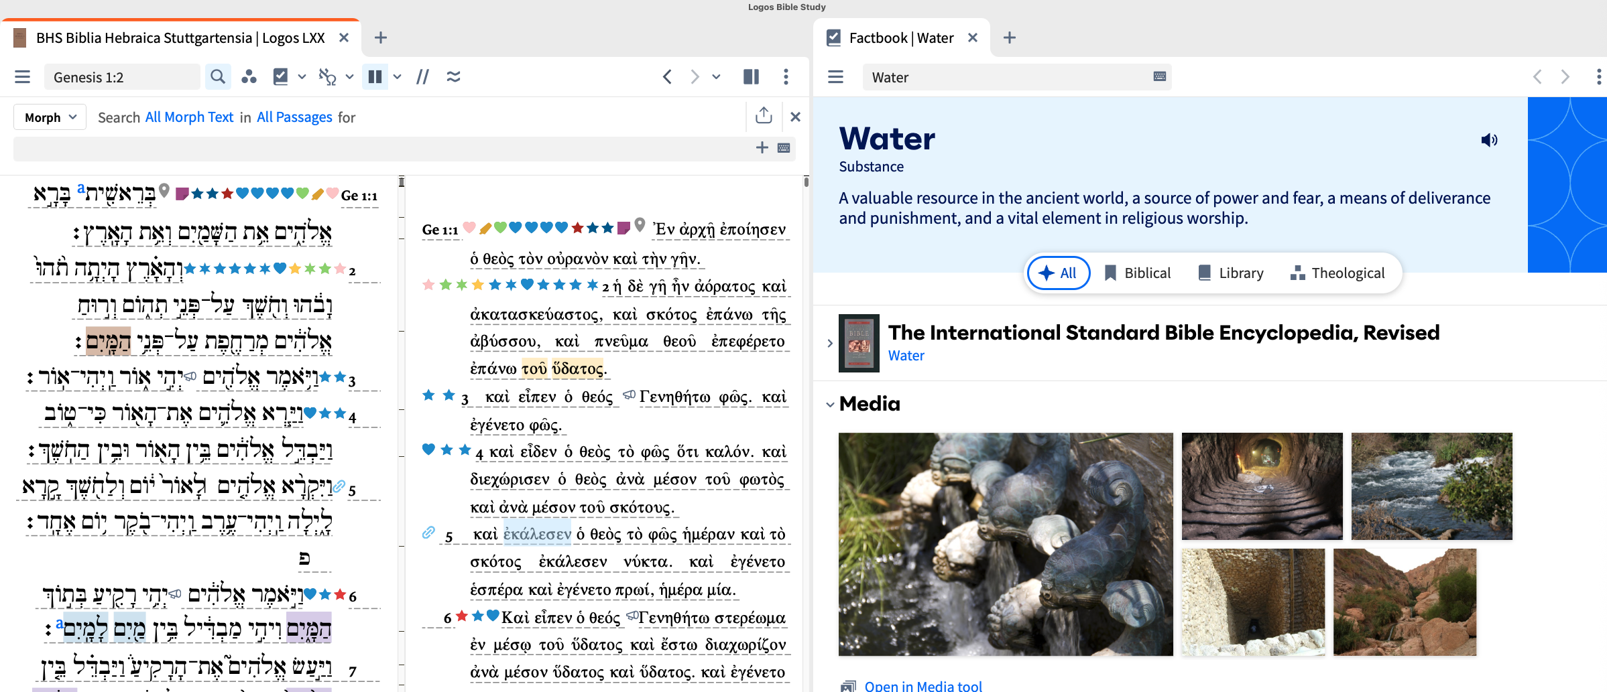The height and width of the screenshot is (692, 1607).
Task: Edit the Genesis 1:2 reference box
Action: [122, 77]
